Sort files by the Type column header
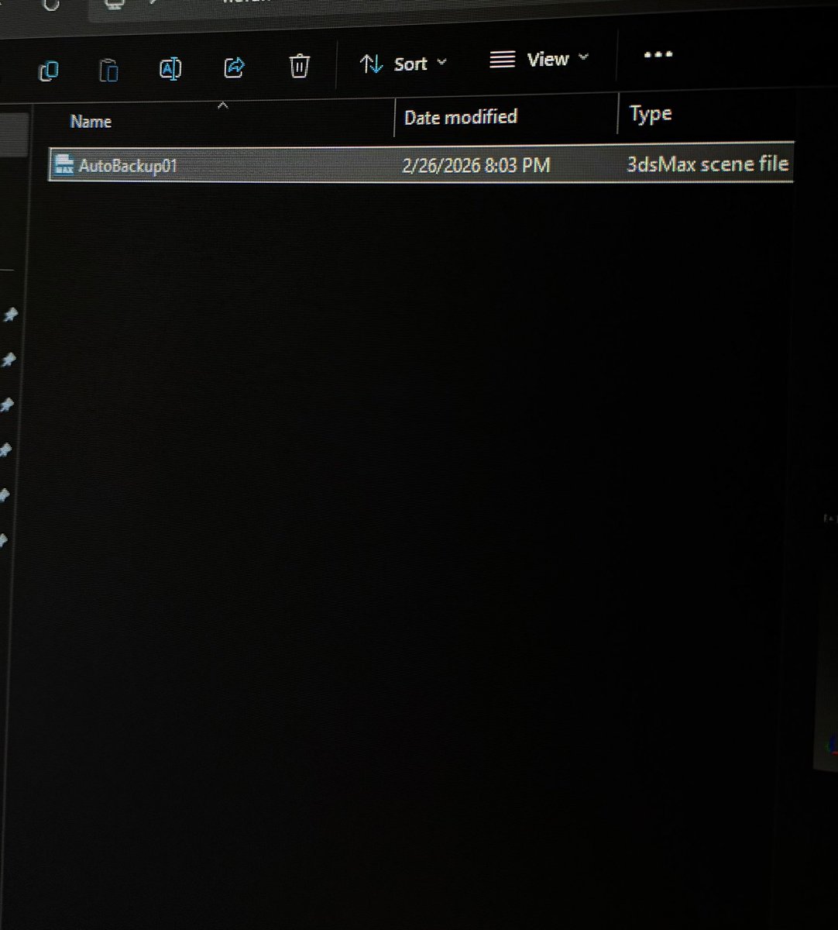This screenshot has height=930, width=838. pos(651,114)
